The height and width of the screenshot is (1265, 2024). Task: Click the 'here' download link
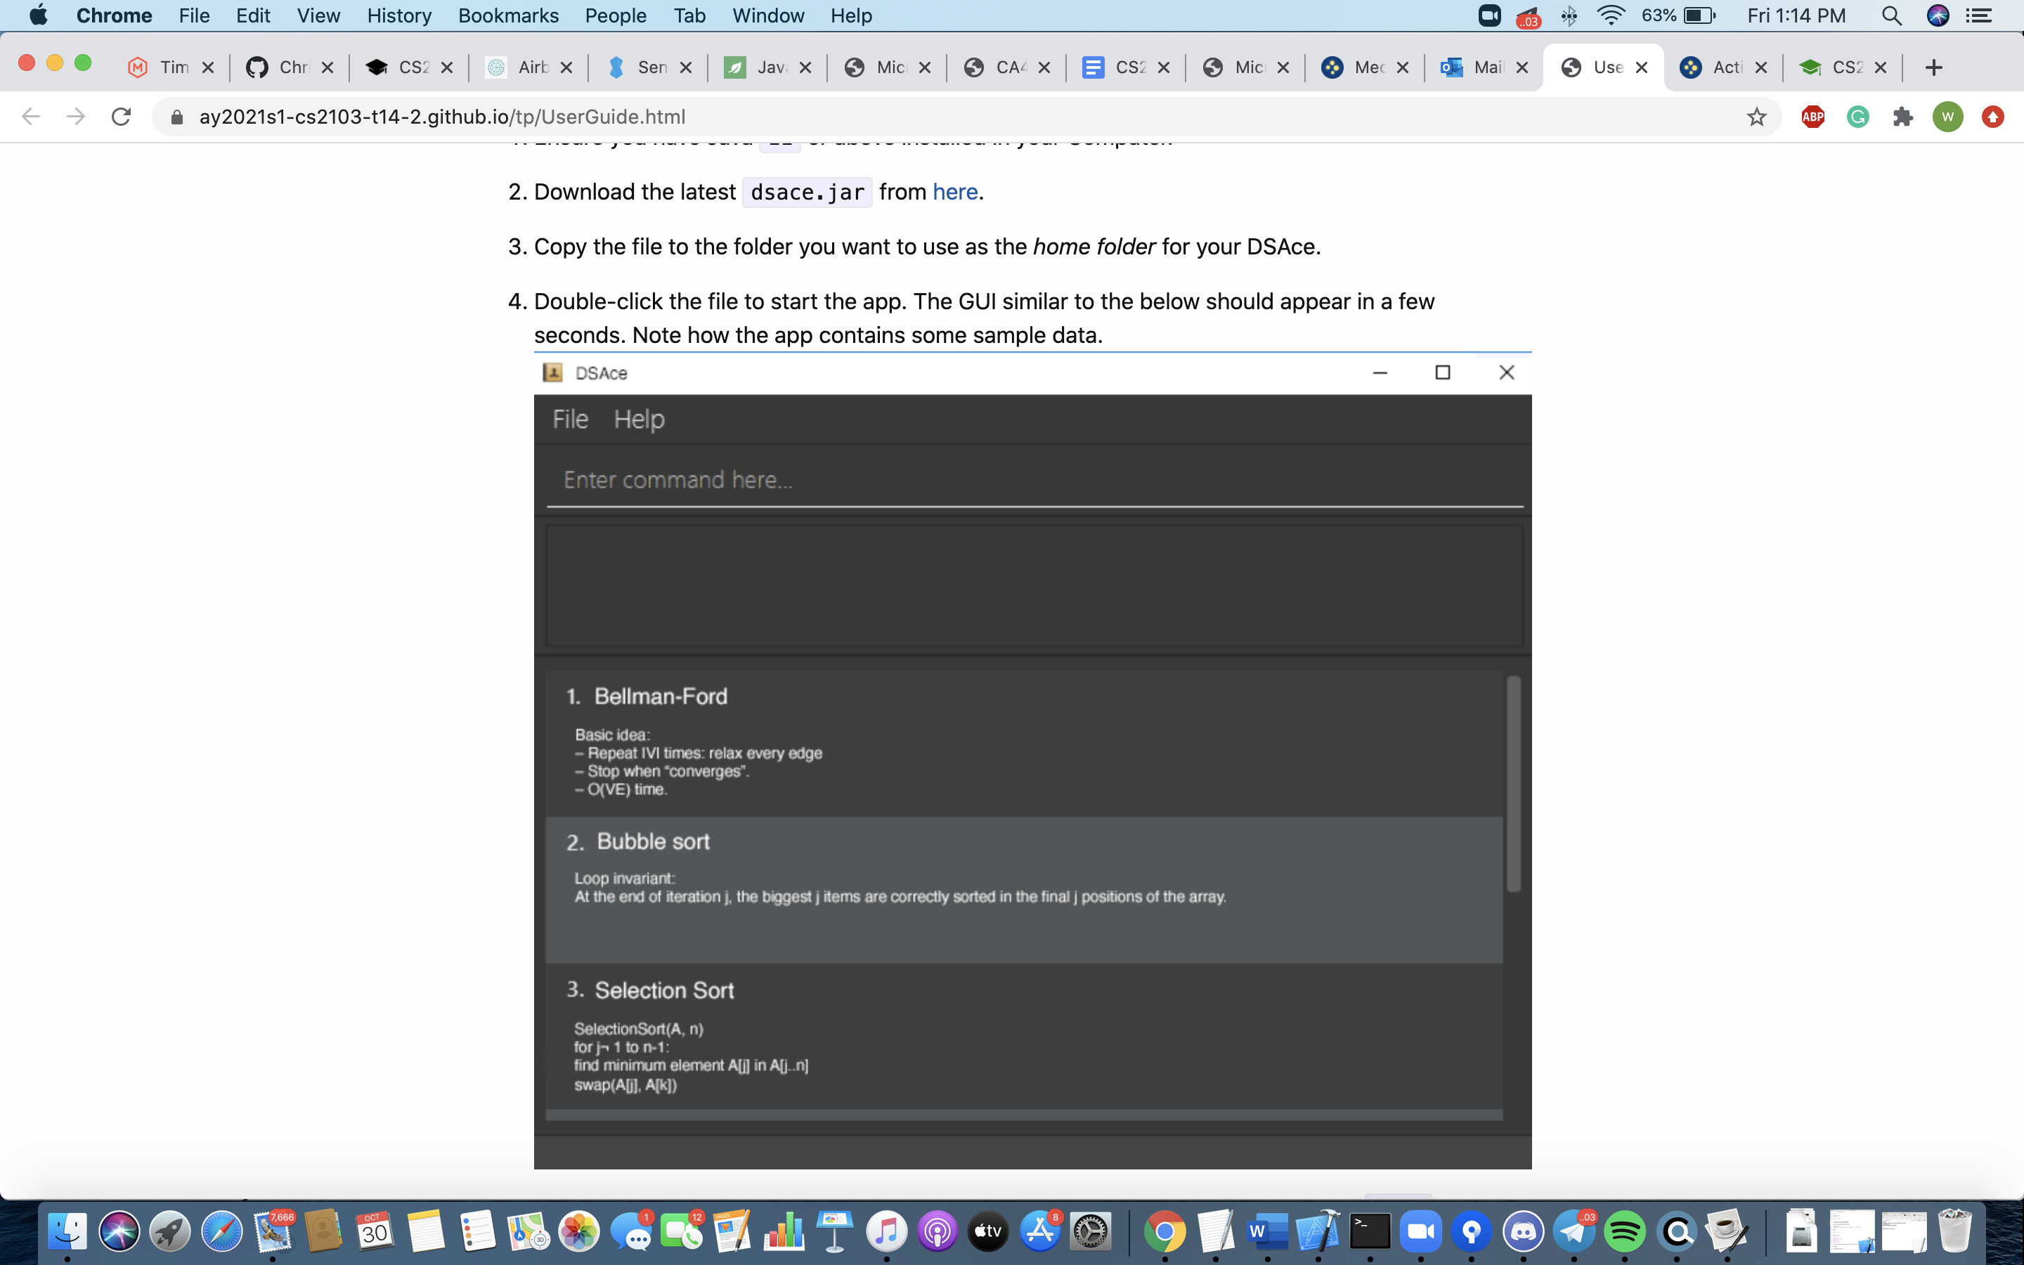tap(954, 192)
